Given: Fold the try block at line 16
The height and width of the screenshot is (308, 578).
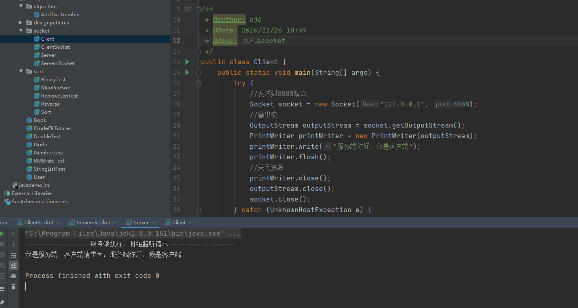Looking at the screenshot, I should coord(198,83).
